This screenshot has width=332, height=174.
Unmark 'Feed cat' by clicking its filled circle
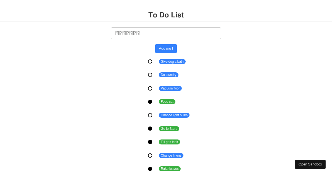[150, 102]
